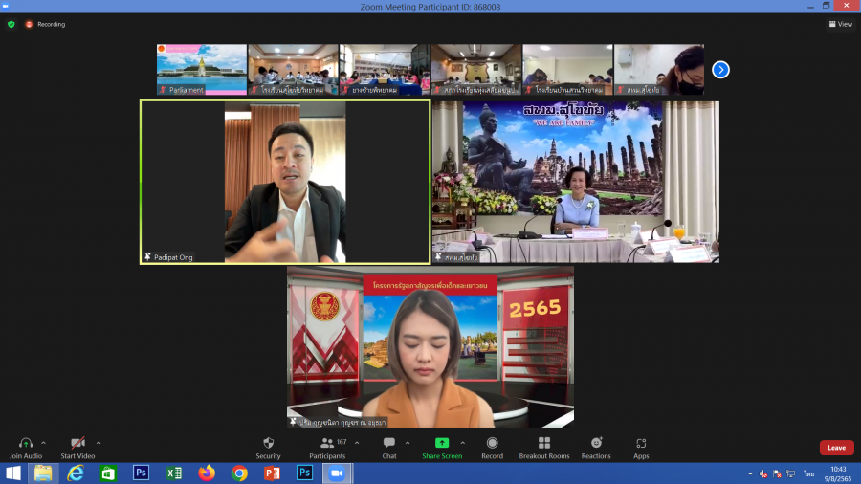
Task: Open Security shield options
Action: pyautogui.click(x=268, y=443)
